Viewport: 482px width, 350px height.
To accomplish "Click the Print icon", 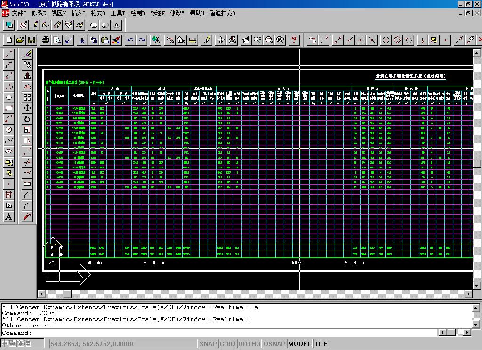I will 46,40.
